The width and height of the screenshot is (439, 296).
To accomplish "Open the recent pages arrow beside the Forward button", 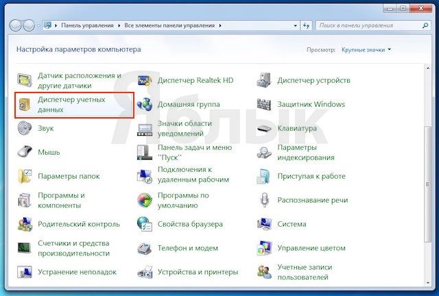I will coord(38,25).
